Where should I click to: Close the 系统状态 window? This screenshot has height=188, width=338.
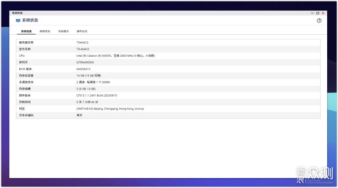(323, 13)
